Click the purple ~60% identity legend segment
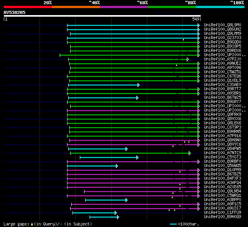 click(124, 7)
